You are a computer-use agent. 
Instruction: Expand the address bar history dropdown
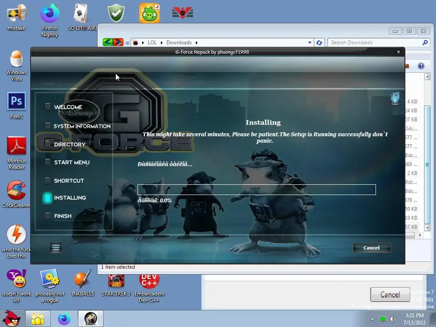click(310, 43)
